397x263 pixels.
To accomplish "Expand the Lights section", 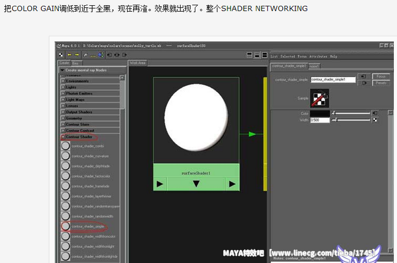I will (64, 87).
